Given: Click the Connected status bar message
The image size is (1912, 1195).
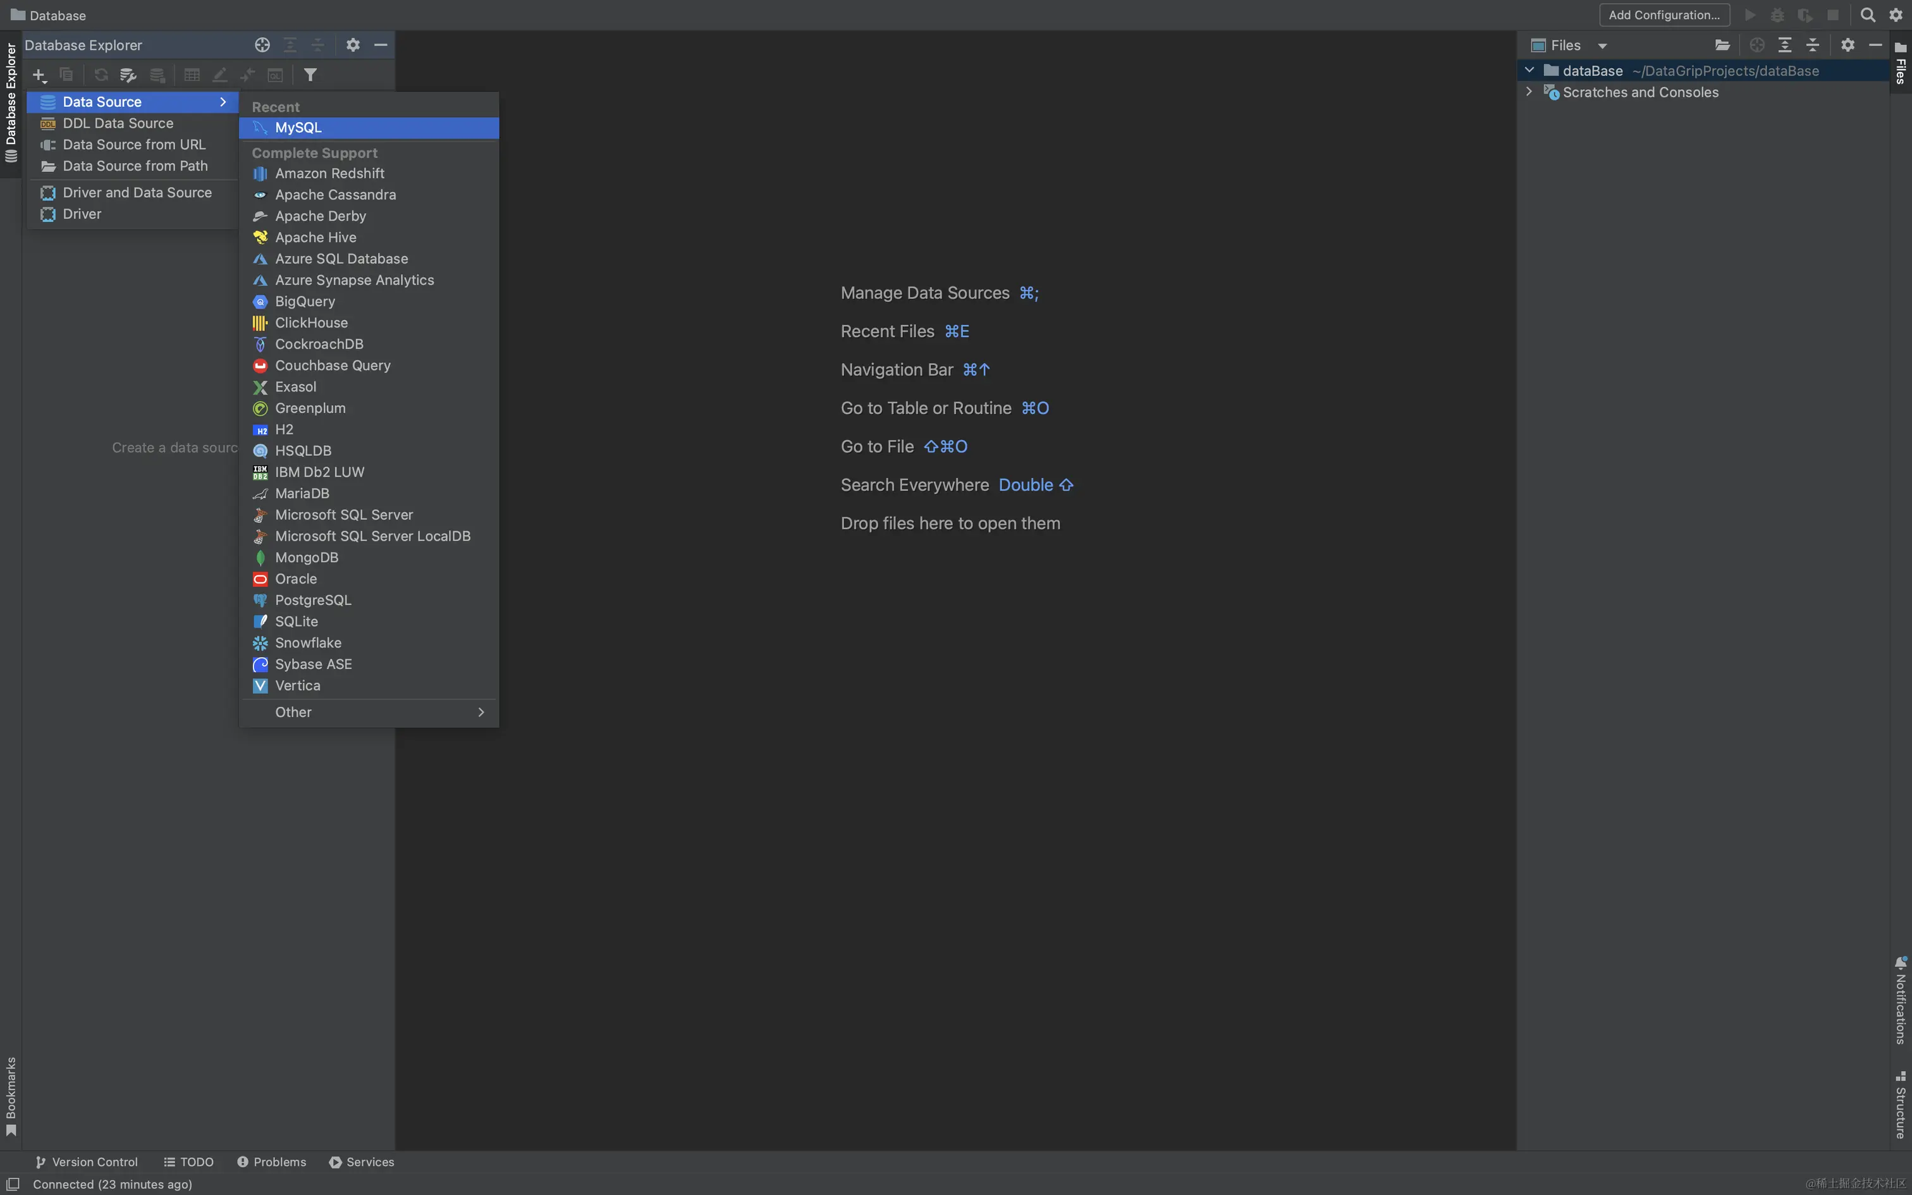Looking at the screenshot, I should pyautogui.click(x=112, y=1184).
